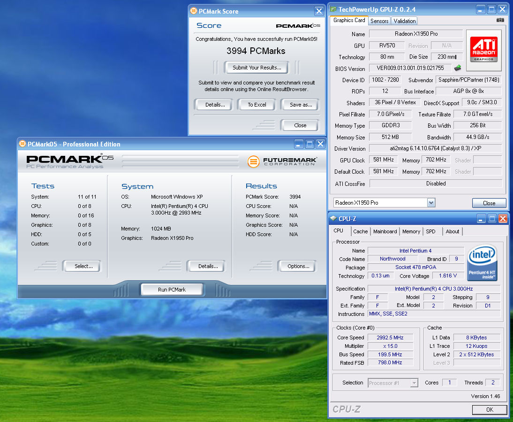Click the ATI Radeon logo in GPU-Z
Image resolution: width=513 pixels, height=422 pixels.
[483, 50]
